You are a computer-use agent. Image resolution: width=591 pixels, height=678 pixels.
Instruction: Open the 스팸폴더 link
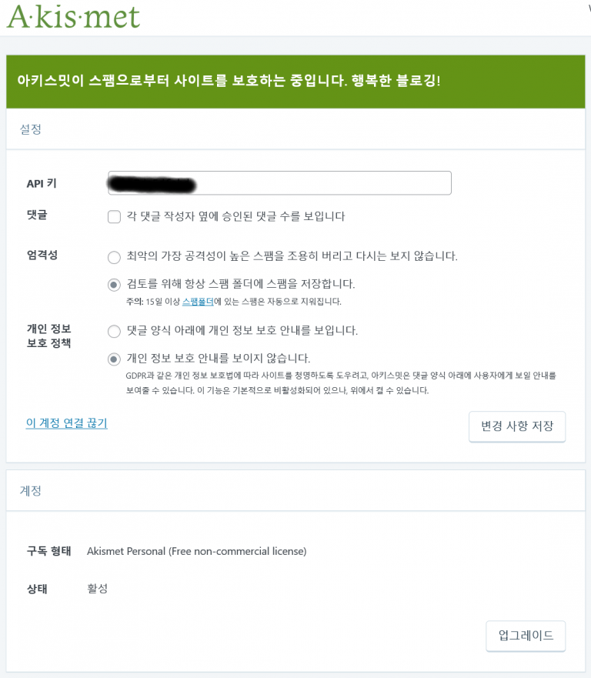coord(198,302)
